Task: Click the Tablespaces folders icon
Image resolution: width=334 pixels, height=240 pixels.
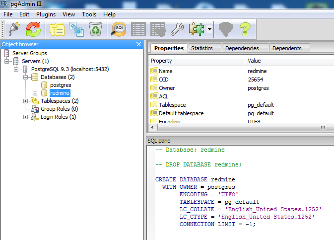Action: tap(35, 101)
